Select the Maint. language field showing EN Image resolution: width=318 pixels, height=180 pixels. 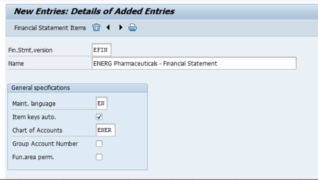coord(102,104)
